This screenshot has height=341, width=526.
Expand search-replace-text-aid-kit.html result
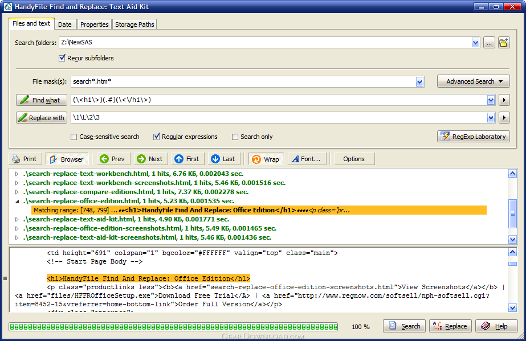[x=17, y=219]
